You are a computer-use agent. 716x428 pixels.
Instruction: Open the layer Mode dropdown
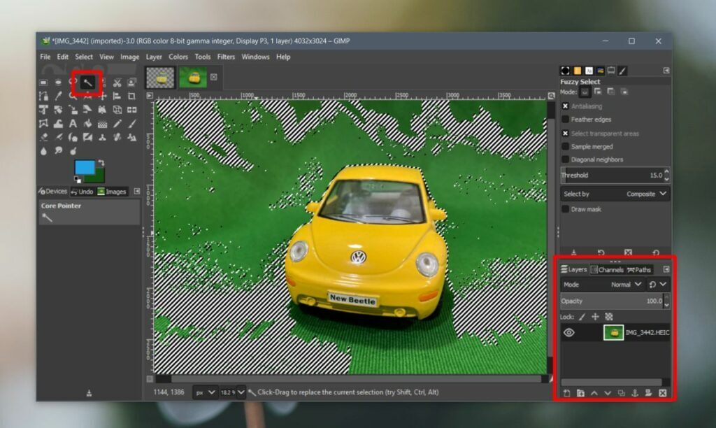(x=624, y=285)
